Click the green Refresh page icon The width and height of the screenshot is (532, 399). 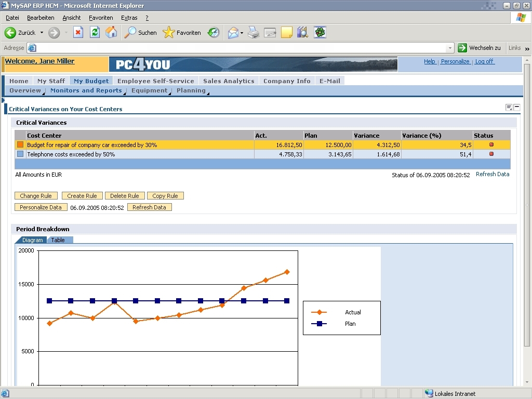pyautogui.click(x=95, y=33)
